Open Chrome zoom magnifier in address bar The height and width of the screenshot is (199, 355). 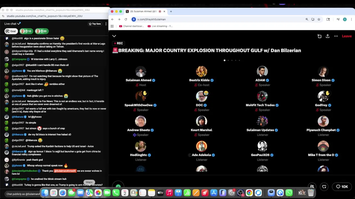click(307, 19)
